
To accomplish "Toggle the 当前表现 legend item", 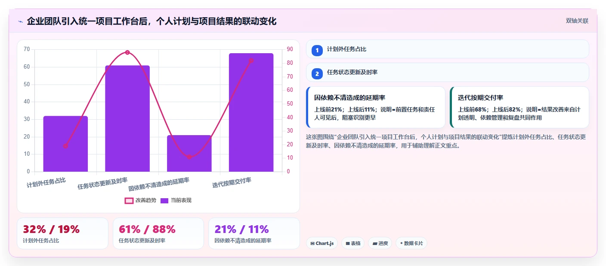I will click(x=176, y=200).
